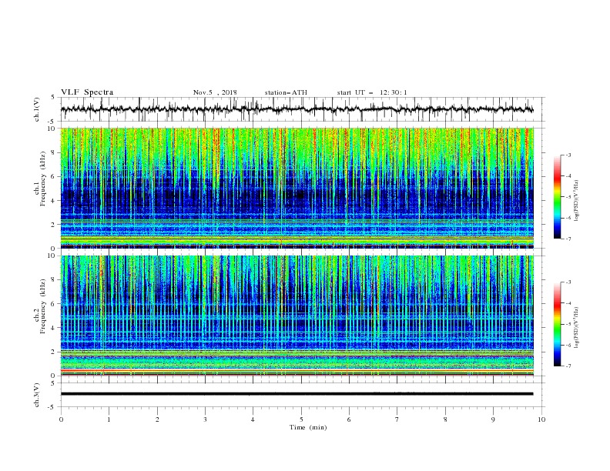The width and height of the screenshot is (610, 471).
Task: Click inside the ch.1 spectrogram panel
Action: tap(297, 188)
